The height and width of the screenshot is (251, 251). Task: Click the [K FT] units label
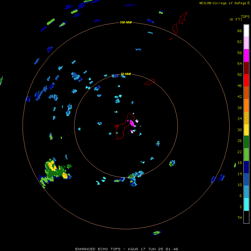coord(236,19)
